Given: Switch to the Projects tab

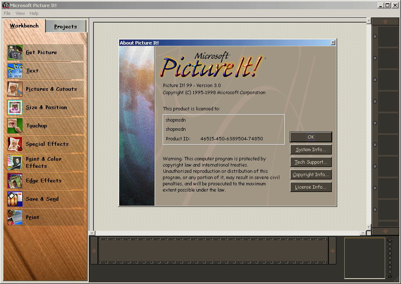Looking at the screenshot, I should click(65, 27).
